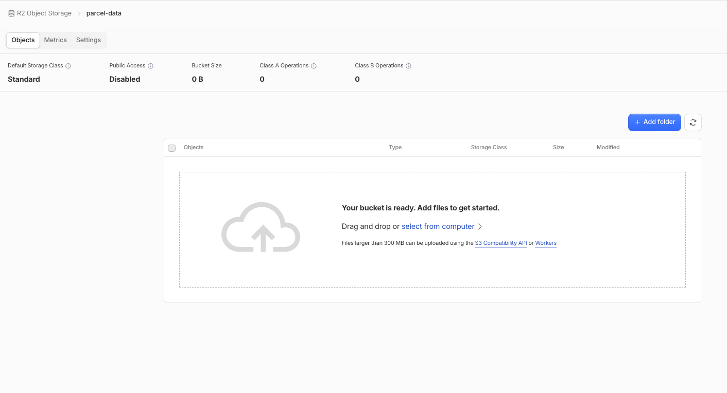Click the Add folder button
Screen dimensions: 727x393
[x=654, y=122]
